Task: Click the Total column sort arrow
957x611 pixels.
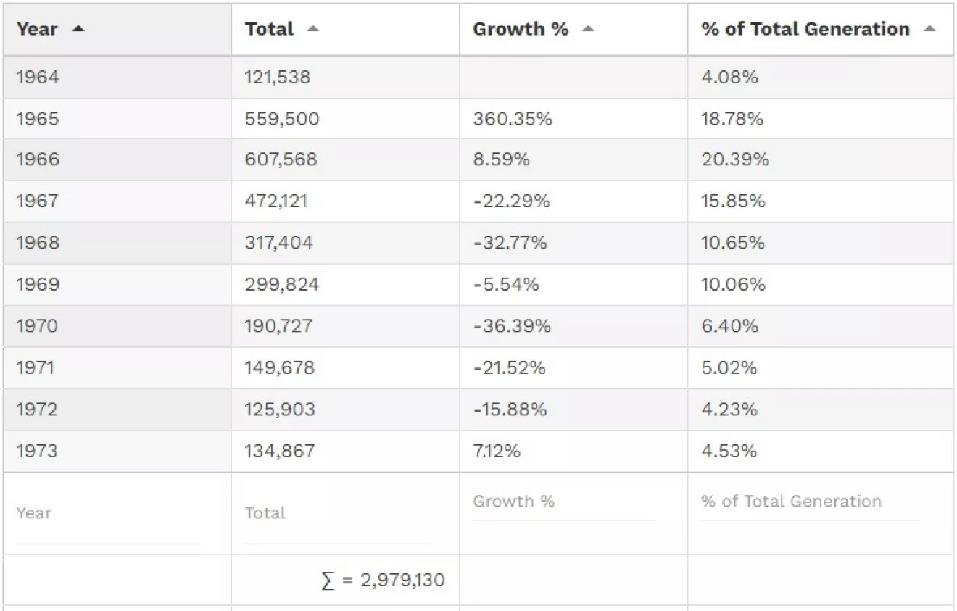Action: coord(312,29)
